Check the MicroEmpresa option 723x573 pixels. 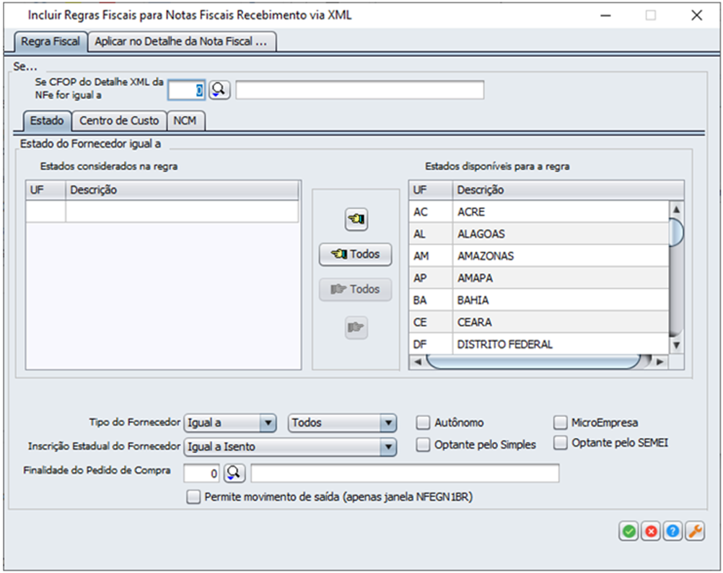coord(561,423)
